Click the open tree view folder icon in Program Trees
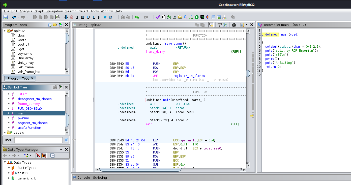 [55, 25]
